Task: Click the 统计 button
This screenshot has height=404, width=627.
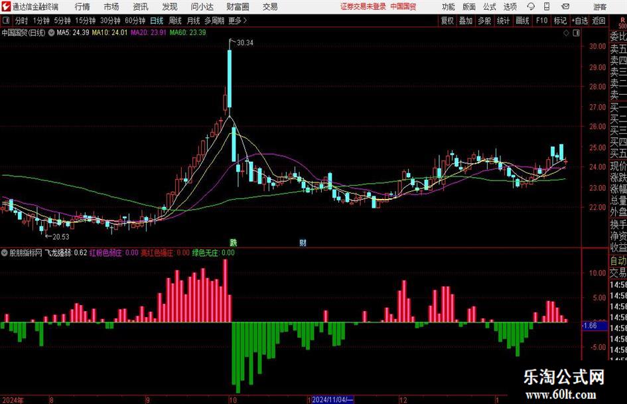Action: [503, 21]
